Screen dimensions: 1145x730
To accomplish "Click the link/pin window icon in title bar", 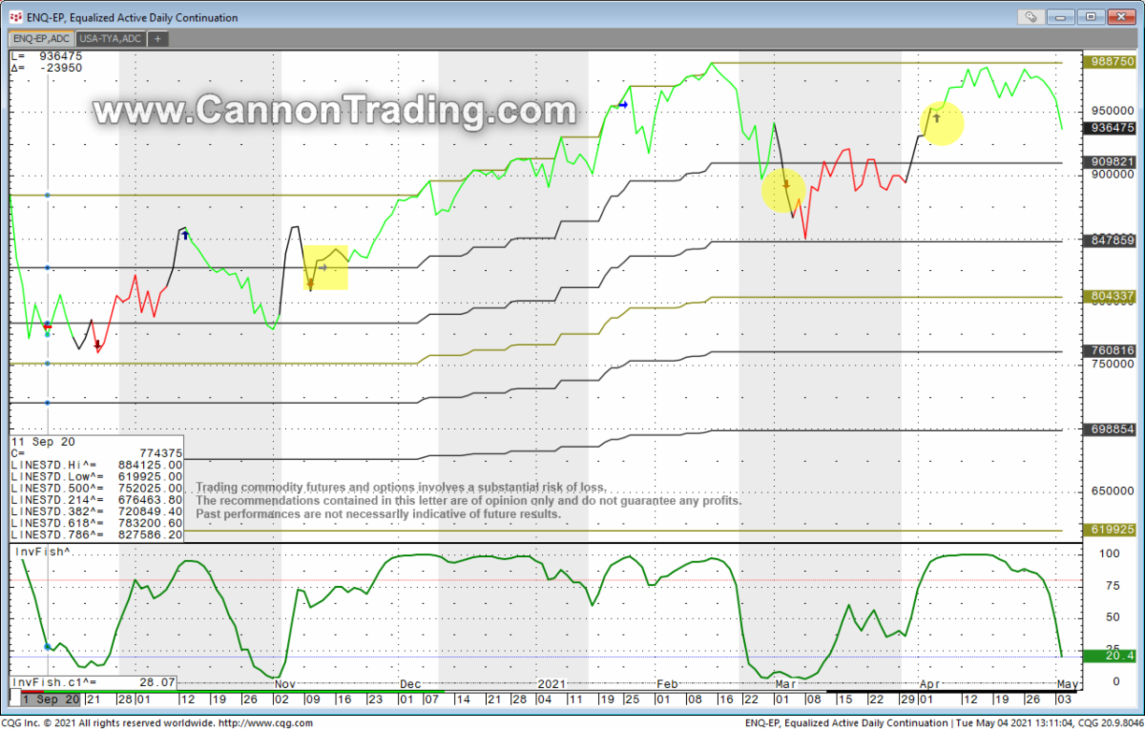I will coord(1030,16).
